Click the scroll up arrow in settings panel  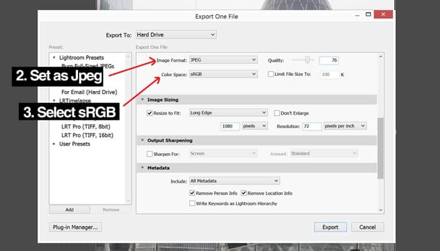click(x=380, y=57)
